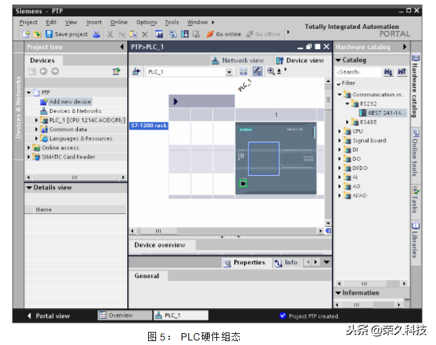Expand Languages & Resources node
Viewport: 436px width, 345px height.
coord(37,138)
